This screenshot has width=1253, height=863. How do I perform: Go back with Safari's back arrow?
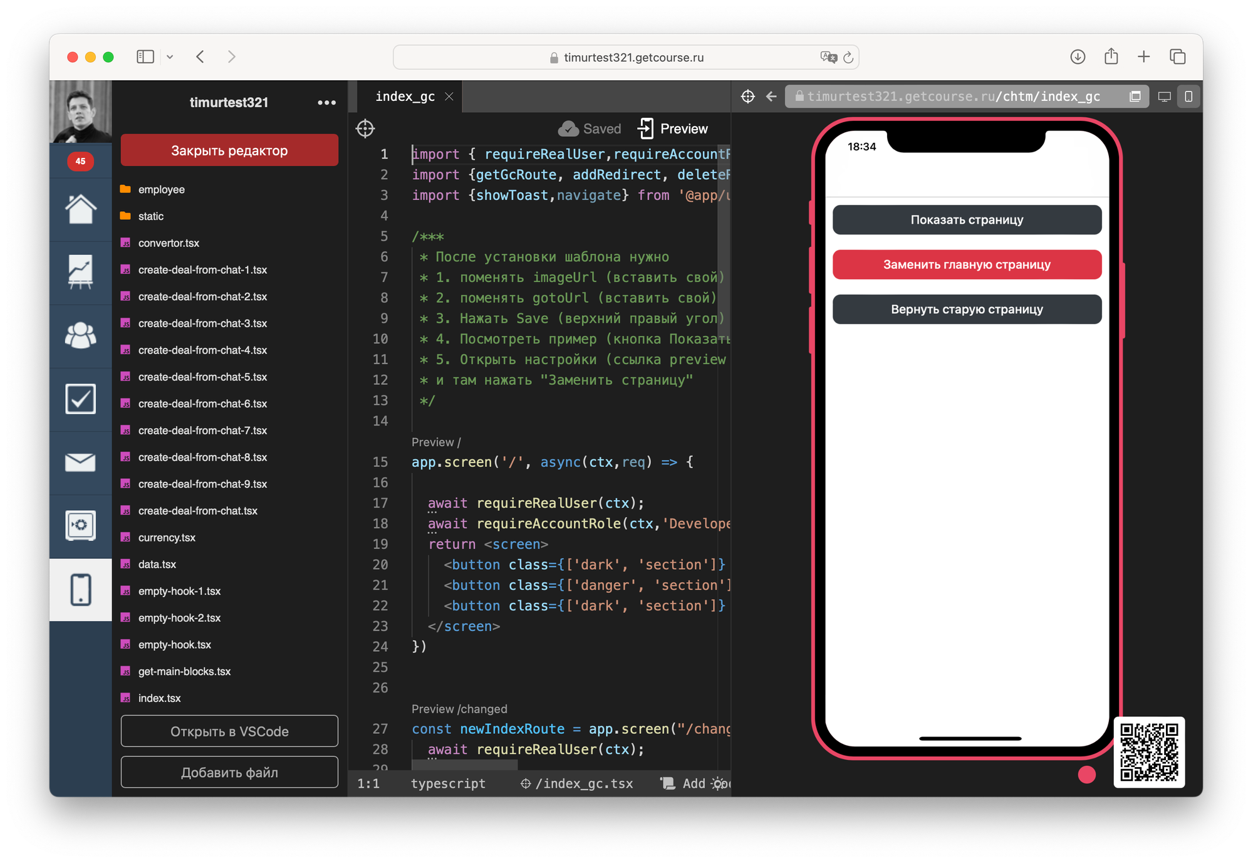coord(200,57)
